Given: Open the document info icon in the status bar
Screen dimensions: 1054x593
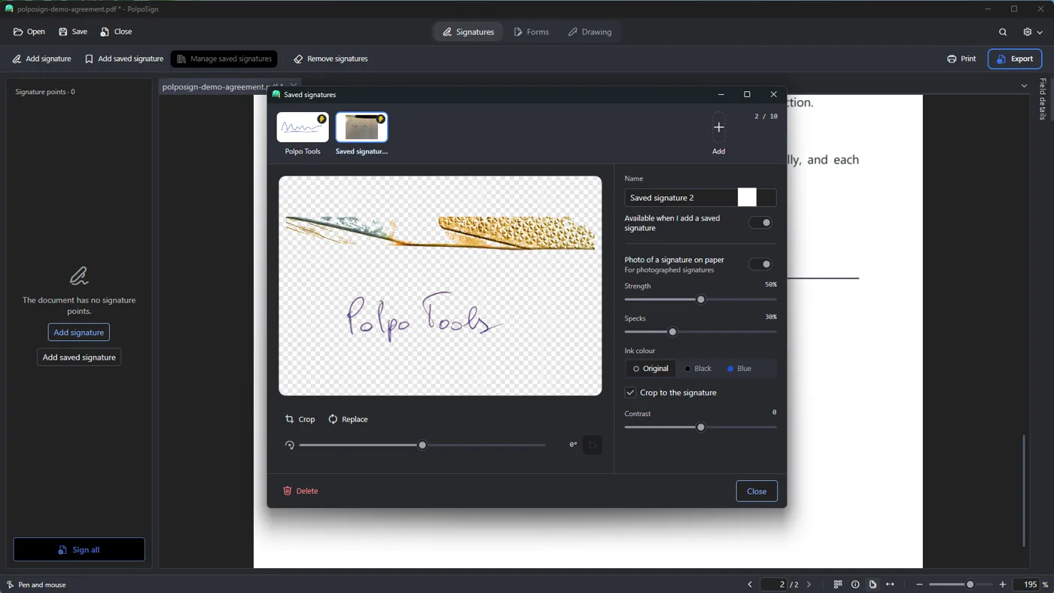Looking at the screenshot, I should pyautogui.click(x=855, y=585).
